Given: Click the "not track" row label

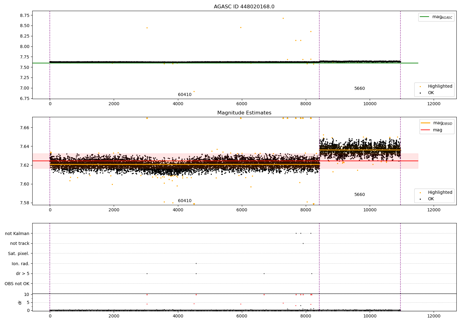Looking at the screenshot, I should click(20, 243).
